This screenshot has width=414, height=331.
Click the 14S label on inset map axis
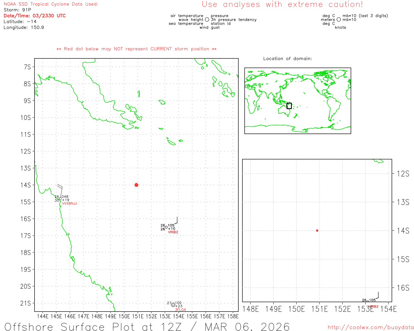403,230
